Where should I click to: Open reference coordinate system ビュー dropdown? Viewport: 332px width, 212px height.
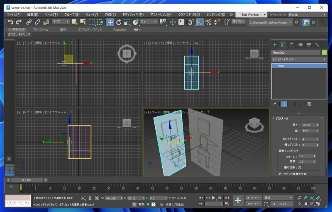[149, 22]
